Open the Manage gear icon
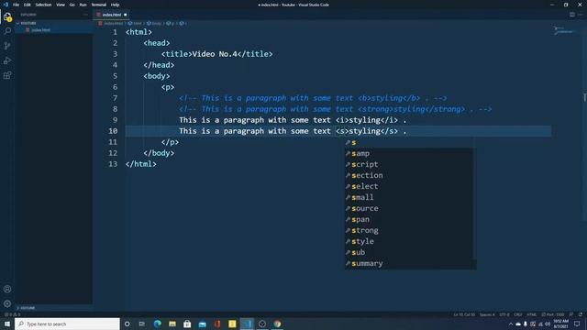The image size is (587, 330). coord(7,303)
